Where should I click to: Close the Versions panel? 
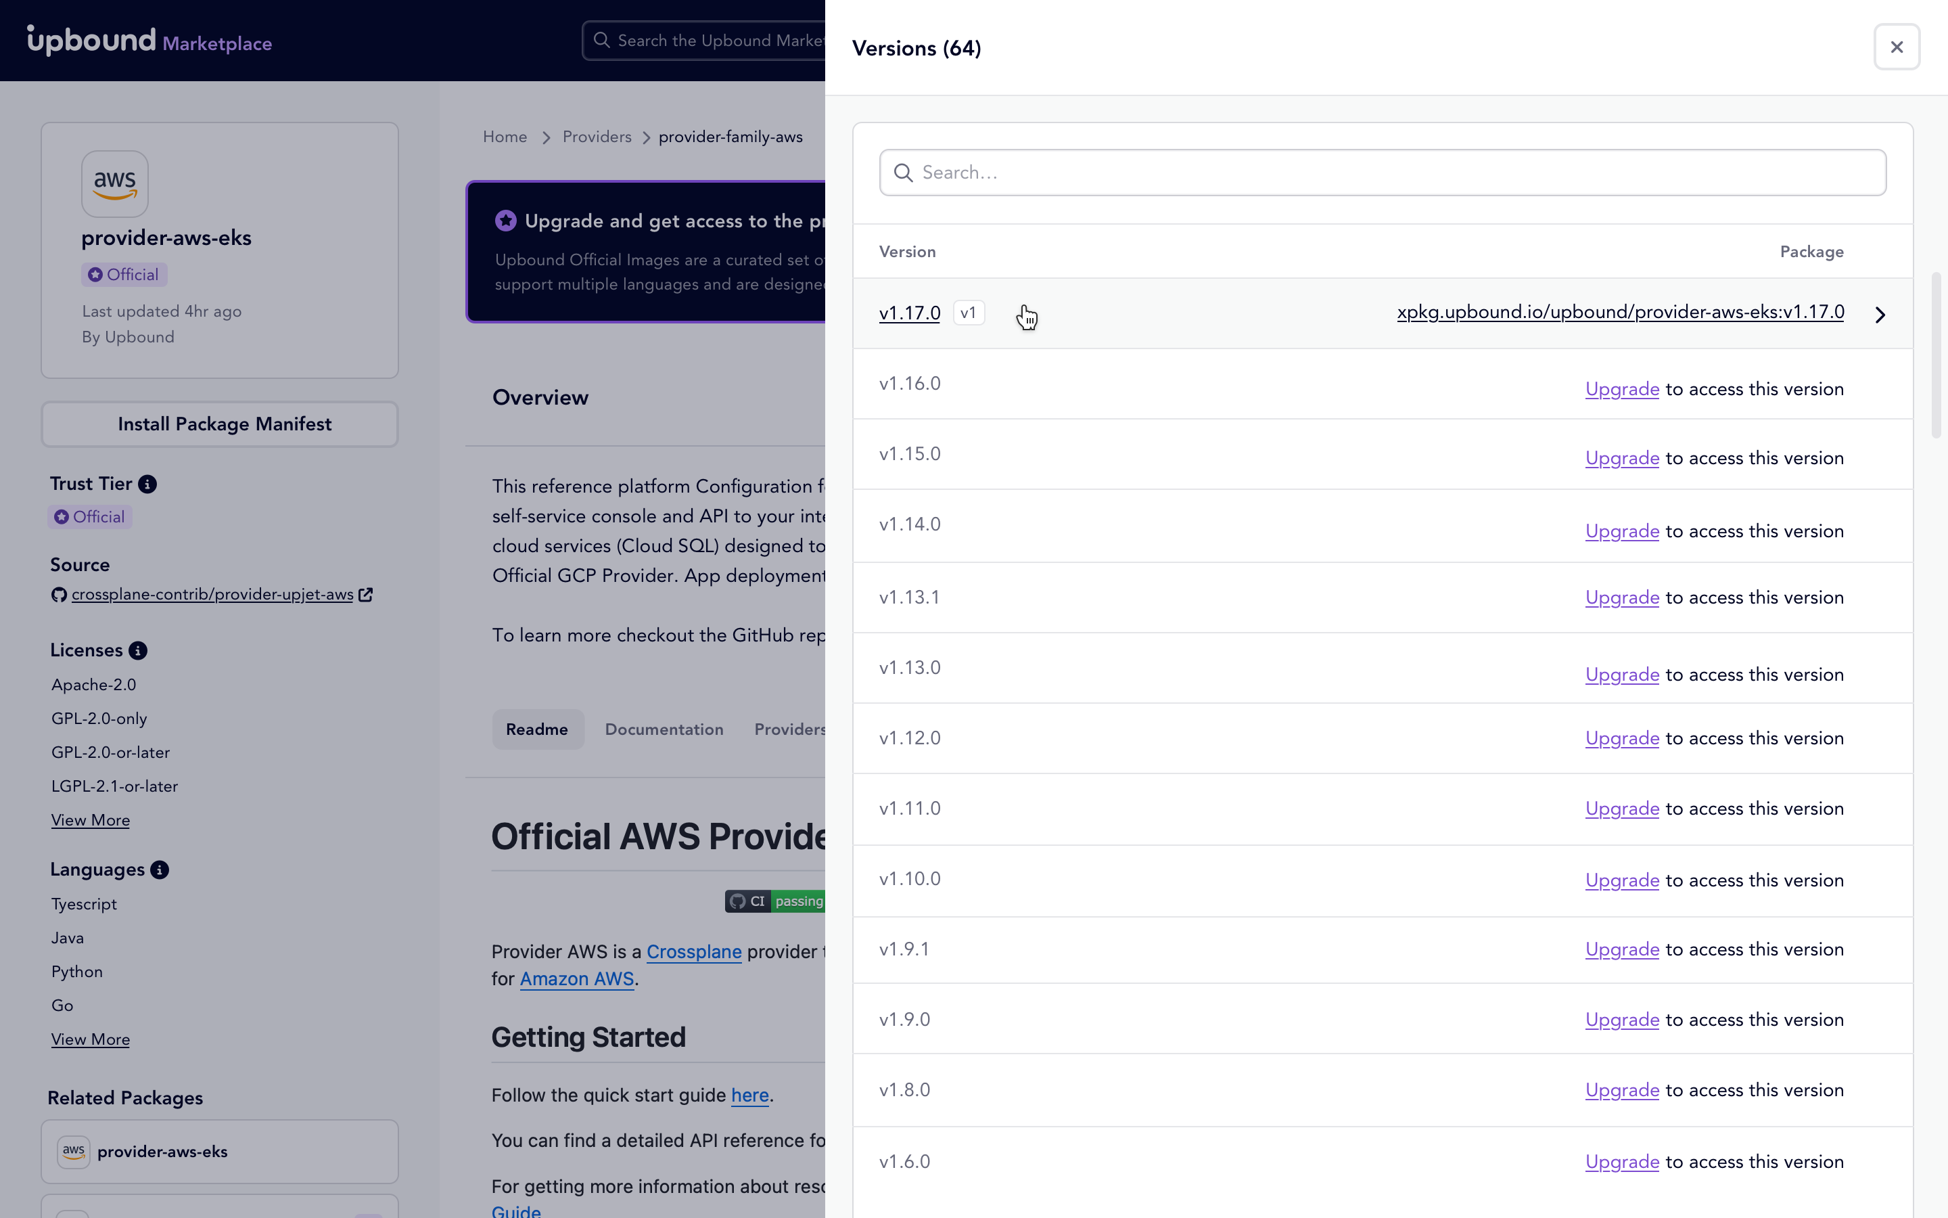pos(1896,47)
